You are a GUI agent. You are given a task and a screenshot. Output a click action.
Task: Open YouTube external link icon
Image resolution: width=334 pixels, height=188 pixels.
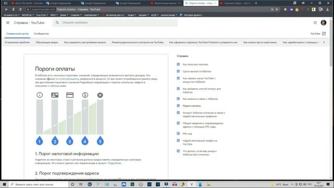point(324,33)
